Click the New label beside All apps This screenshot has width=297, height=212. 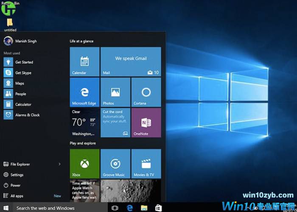coord(57,196)
